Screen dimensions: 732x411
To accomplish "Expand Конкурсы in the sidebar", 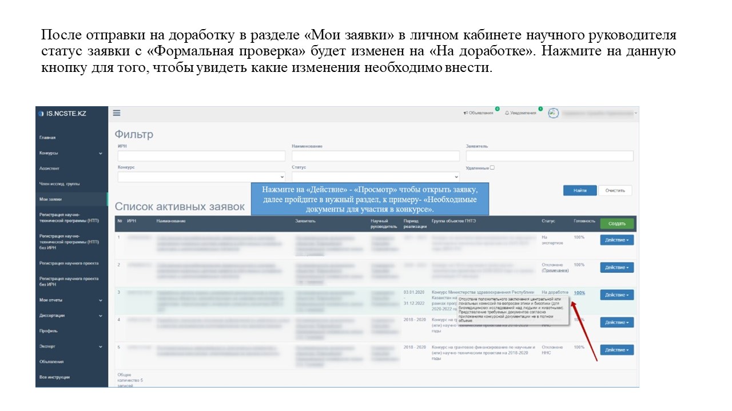I will pyautogui.click(x=71, y=153).
